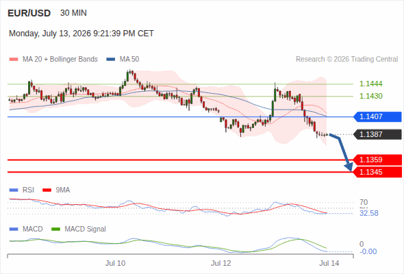404x274 pixels.
Task: Click the RSI legend swatch
Action: (14, 190)
